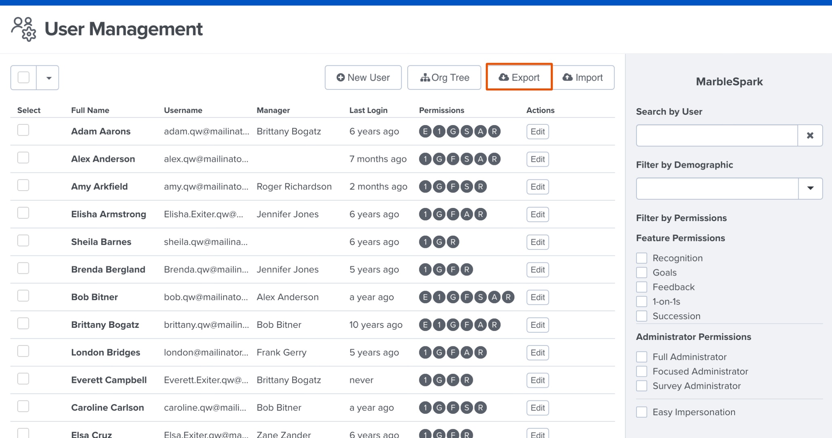Click the New User plus icon
The width and height of the screenshot is (832, 438).
click(341, 77)
